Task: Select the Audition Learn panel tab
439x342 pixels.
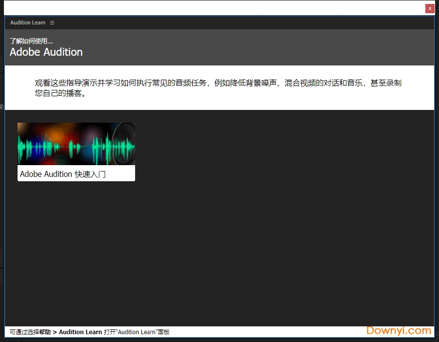Action: 28,22
